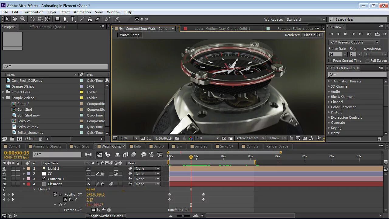
Task: Click the Play button in Preview panel
Action: point(346,34)
